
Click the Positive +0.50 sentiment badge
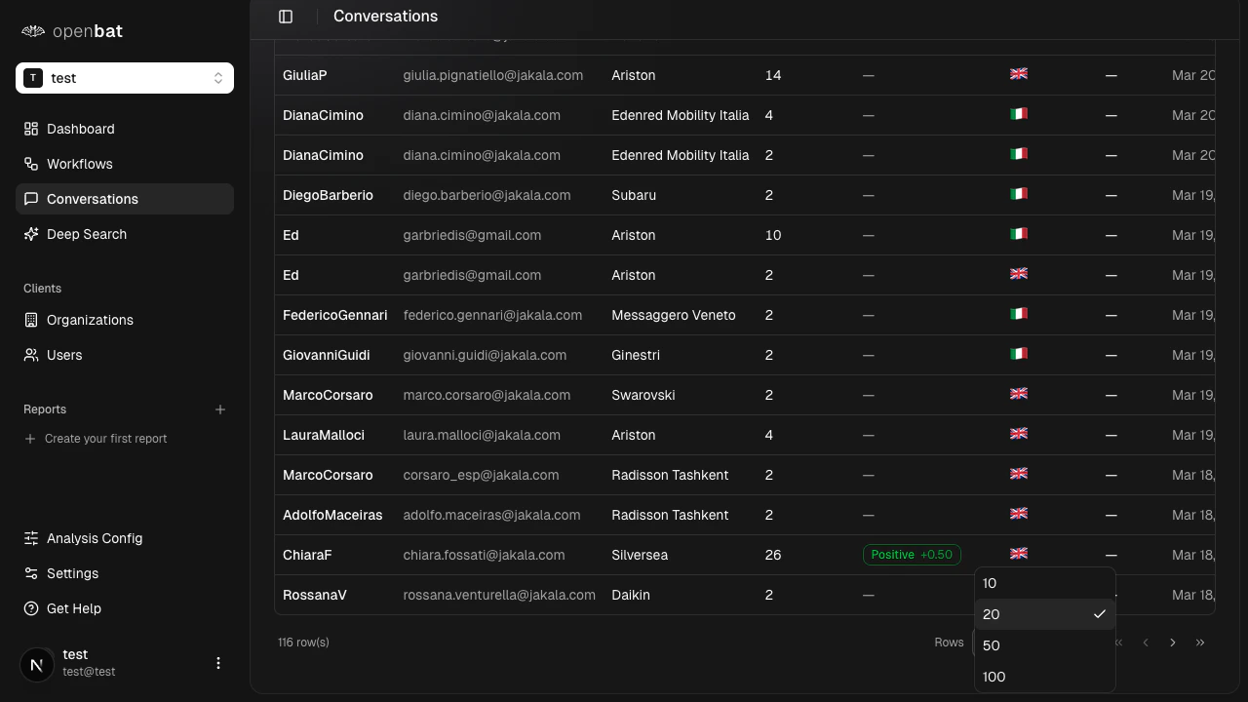[912, 555]
